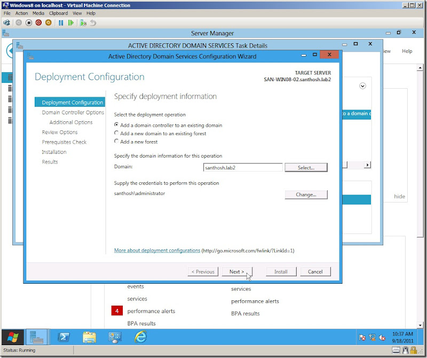Open the View menu of VM Connection
The width and height of the screenshot is (427, 358).
tap(77, 13)
